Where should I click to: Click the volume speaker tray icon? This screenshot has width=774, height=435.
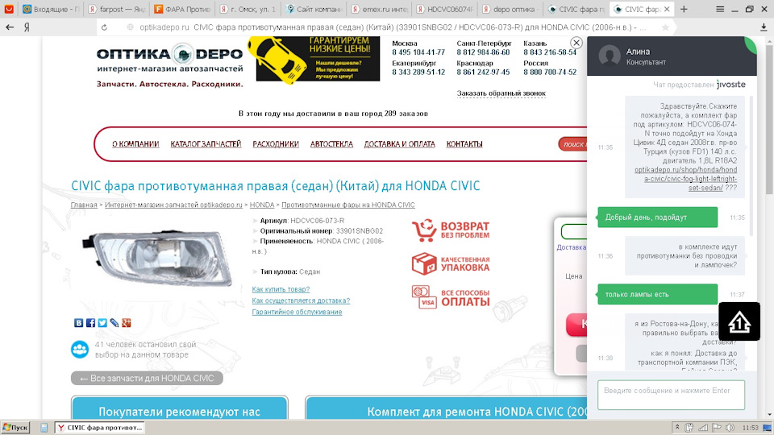click(x=730, y=428)
